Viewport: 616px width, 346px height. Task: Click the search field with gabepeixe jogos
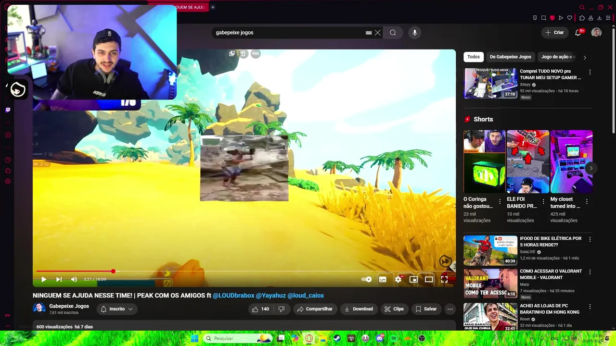point(289,33)
